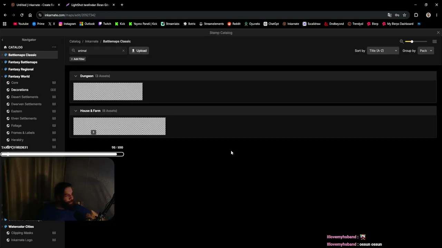Open the saved passwords key icon
The image size is (442, 248).
pyautogui.click(x=397, y=15)
